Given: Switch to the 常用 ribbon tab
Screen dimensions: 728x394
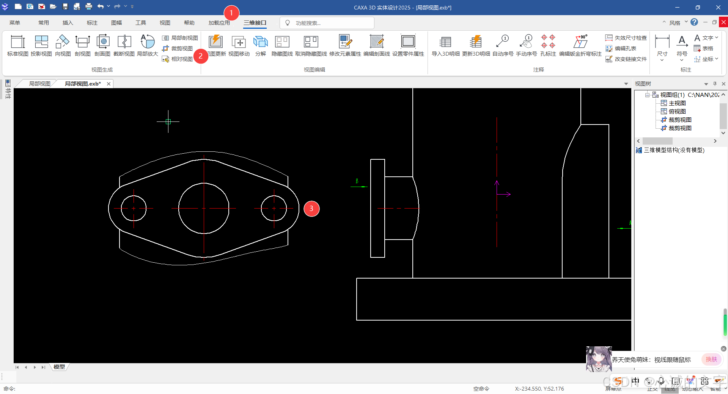Looking at the screenshot, I should point(44,23).
